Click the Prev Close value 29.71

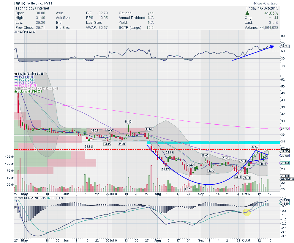click(40, 28)
